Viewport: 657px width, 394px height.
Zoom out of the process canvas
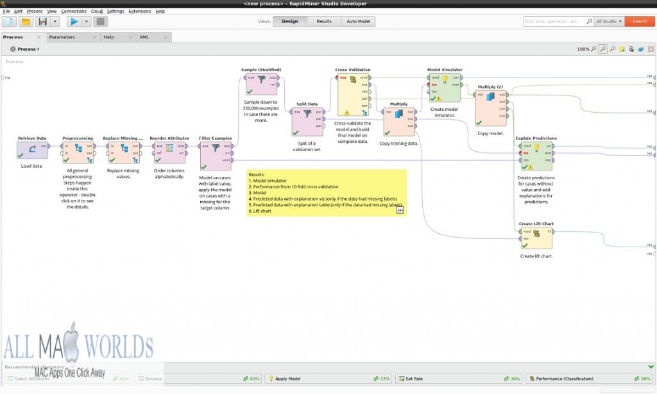pos(613,49)
